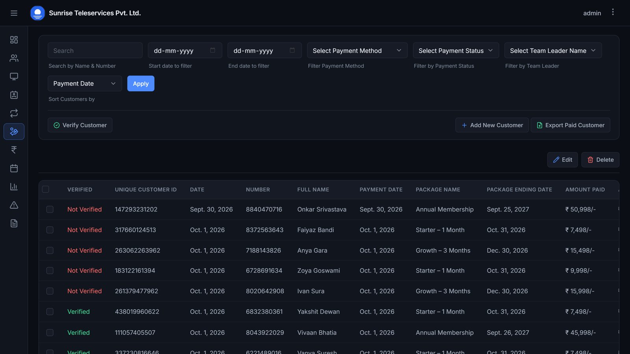Tick the checkbox for Yakshit Dewan
Viewport: 630px width, 354px height.
[x=50, y=312]
